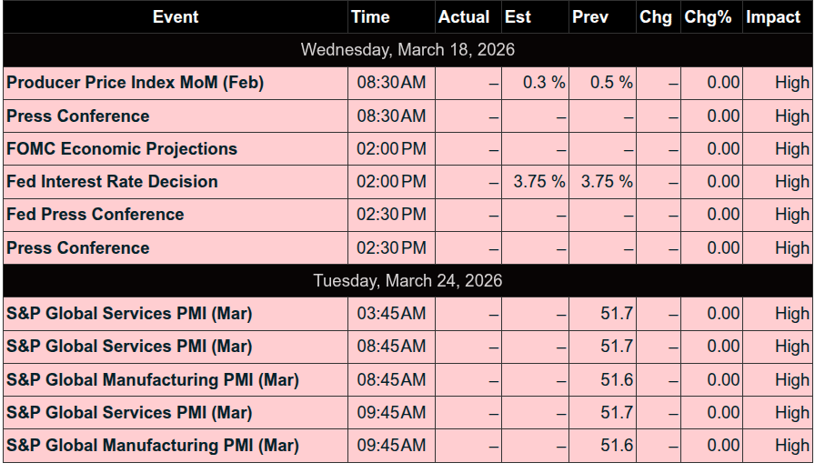The width and height of the screenshot is (825, 473).
Task: Click the Actual column header
Action: (x=464, y=17)
